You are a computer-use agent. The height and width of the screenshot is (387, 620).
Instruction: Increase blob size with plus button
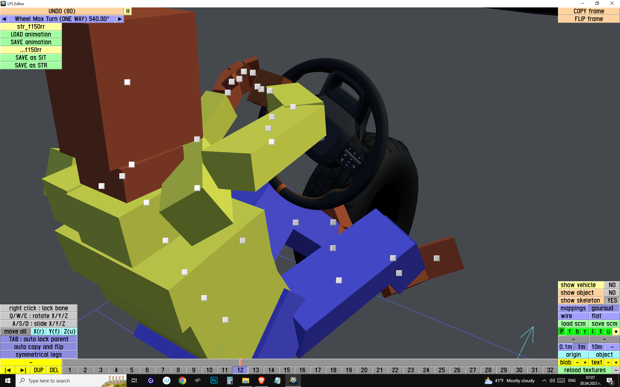tap(585, 362)
